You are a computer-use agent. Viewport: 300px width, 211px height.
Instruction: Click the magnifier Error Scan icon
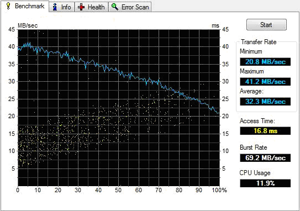pos(115,7)
